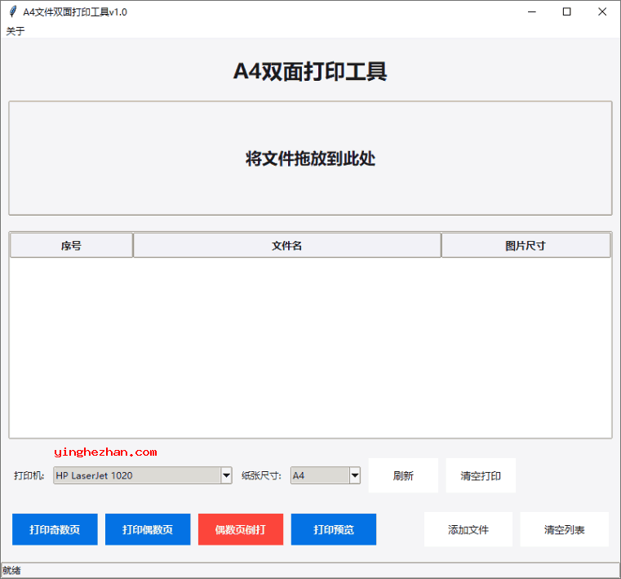Close the A4文件双面打印工具 window
This screenshot has height=579, width=621.
tap(602, 12)
